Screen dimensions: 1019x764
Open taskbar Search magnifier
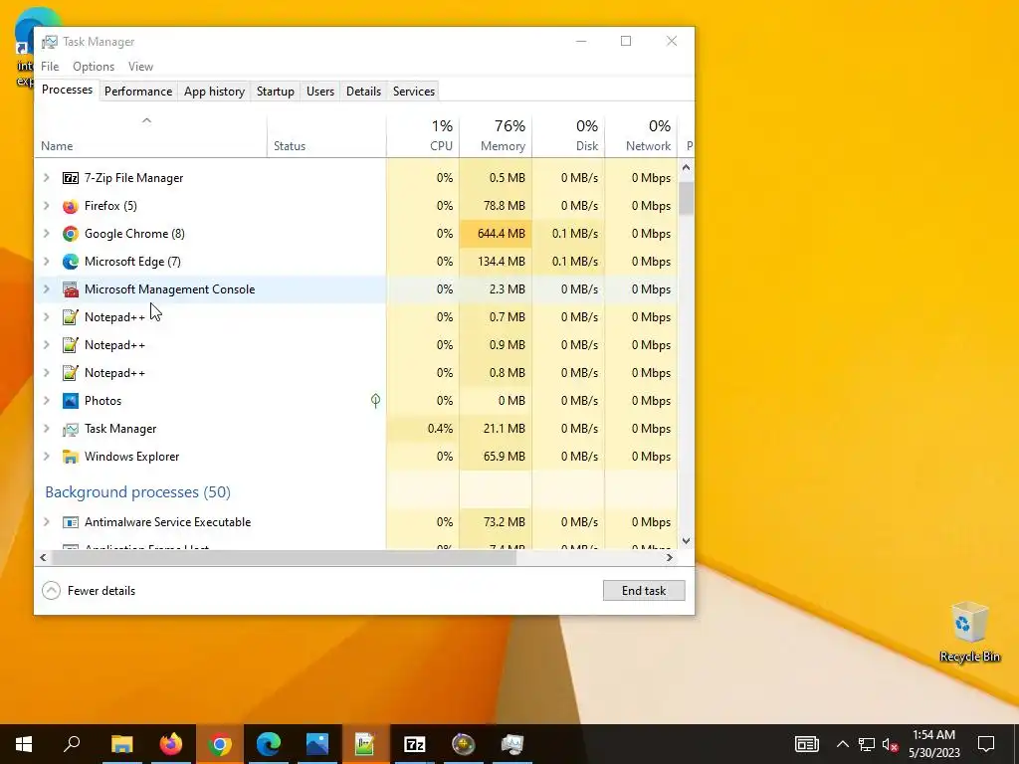pyautogui.click(x=72, y=744)
